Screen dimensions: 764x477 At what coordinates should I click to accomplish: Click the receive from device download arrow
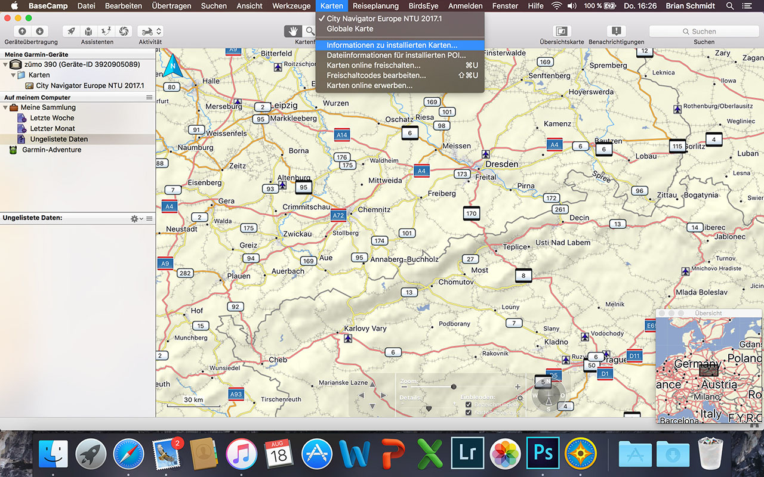tap(39, 31)
